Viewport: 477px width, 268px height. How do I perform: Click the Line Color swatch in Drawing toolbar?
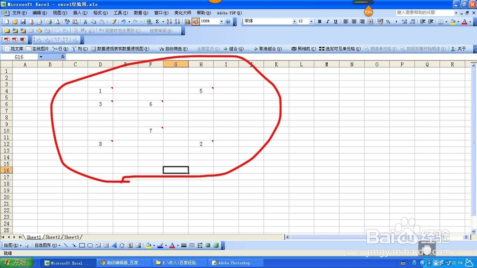(x=160, y=246)
